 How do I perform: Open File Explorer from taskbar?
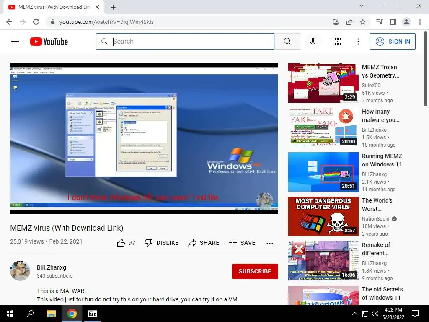tap(51, 314)
